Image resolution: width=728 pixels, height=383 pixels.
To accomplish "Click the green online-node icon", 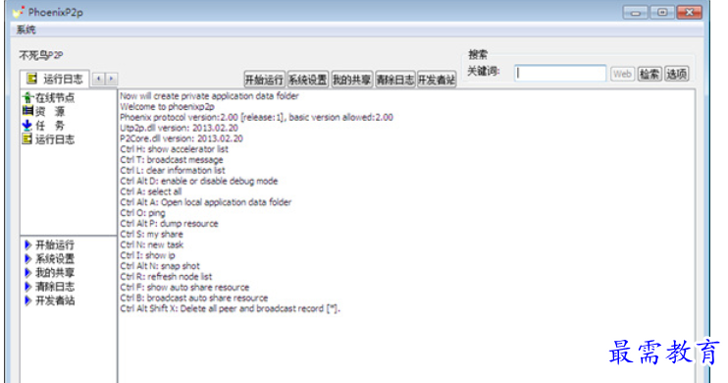I will [x=27, y=97].
